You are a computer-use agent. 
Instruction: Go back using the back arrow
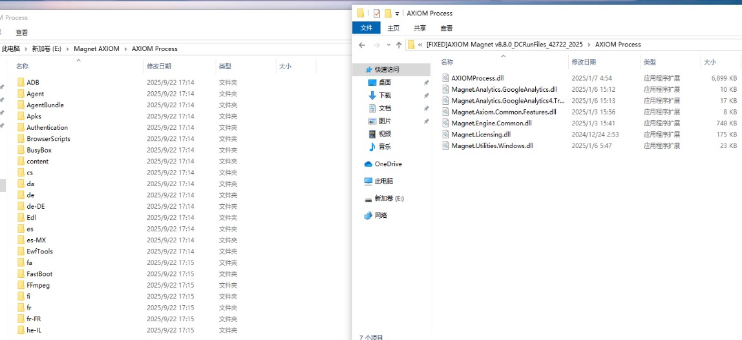pyautogui.click(x=362, y=45)
